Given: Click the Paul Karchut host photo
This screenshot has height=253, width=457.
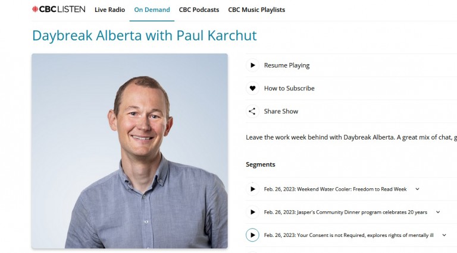Looking at the screenshot, I should point(130,151).
